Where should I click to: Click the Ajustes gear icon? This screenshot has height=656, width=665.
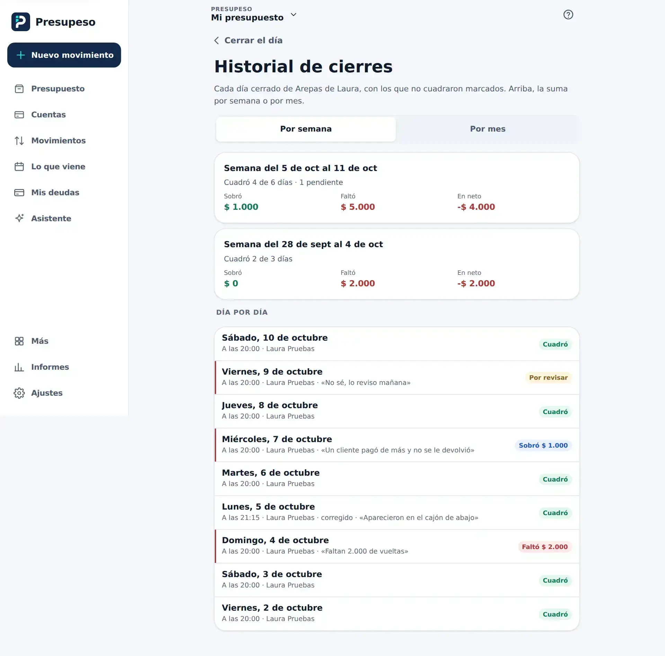click(x=19, y=393)
